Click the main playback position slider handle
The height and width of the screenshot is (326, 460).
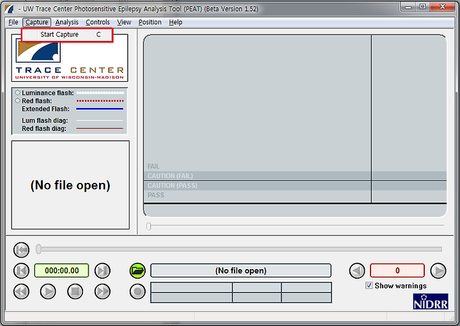pos(38,249)
